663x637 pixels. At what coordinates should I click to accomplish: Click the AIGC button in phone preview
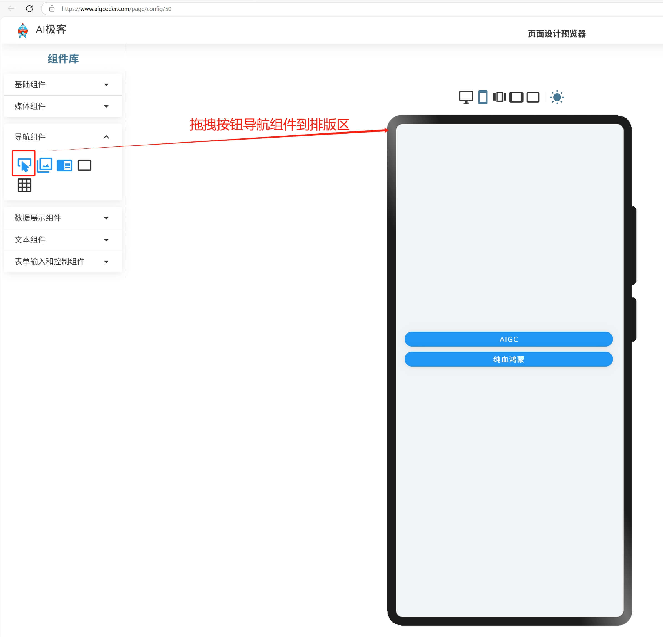[x=509, y=339]
